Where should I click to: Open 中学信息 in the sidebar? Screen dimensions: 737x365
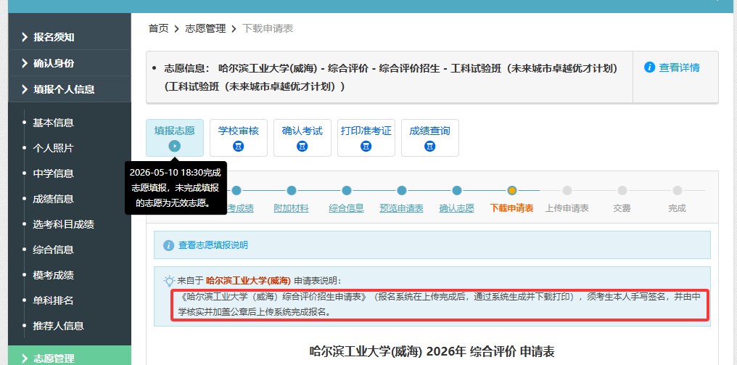coord(53,173)
